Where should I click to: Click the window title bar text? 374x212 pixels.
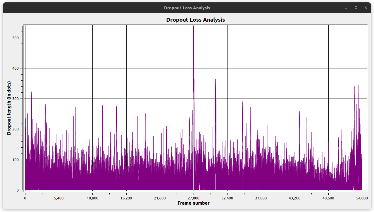pos(187,8)
